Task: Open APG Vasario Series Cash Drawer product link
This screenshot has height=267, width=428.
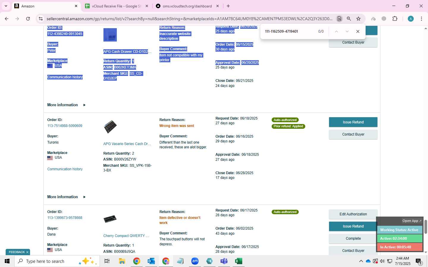Action: pos(127,144)
